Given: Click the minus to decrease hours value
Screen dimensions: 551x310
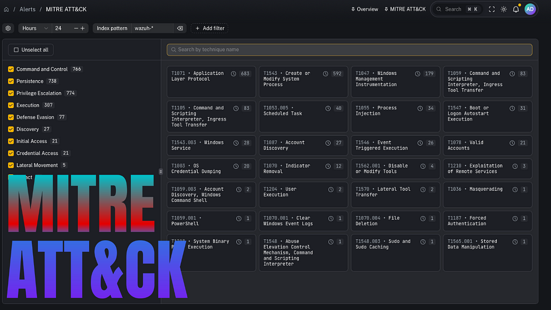Looking at the screenshot, I should [76, 28].
